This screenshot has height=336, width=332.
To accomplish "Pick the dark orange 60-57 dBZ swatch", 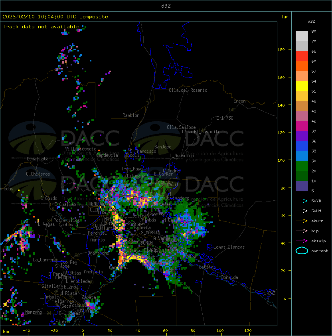I will (x=302, y=66).
